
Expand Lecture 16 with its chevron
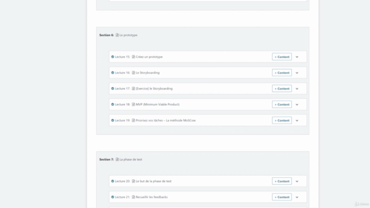297,73
